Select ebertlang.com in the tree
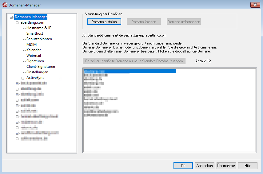 (x=32, y=22)
